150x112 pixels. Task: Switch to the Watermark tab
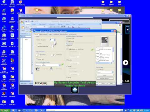coord(56,34)
